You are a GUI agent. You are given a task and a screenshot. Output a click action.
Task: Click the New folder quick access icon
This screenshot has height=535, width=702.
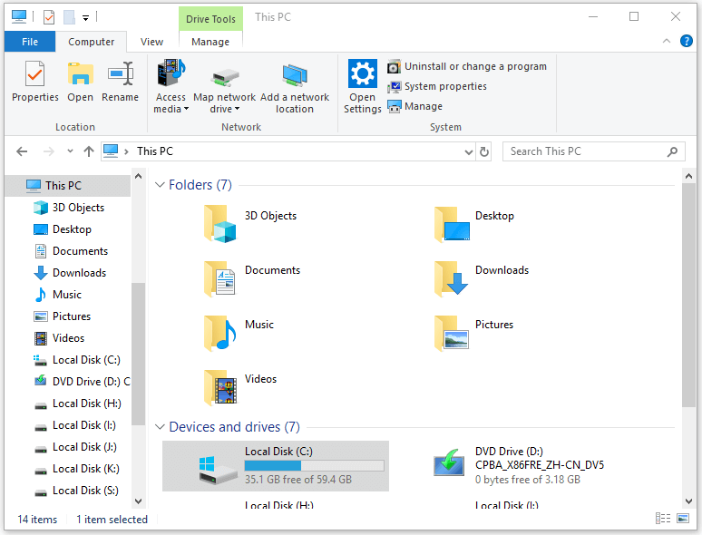[69, 17]
